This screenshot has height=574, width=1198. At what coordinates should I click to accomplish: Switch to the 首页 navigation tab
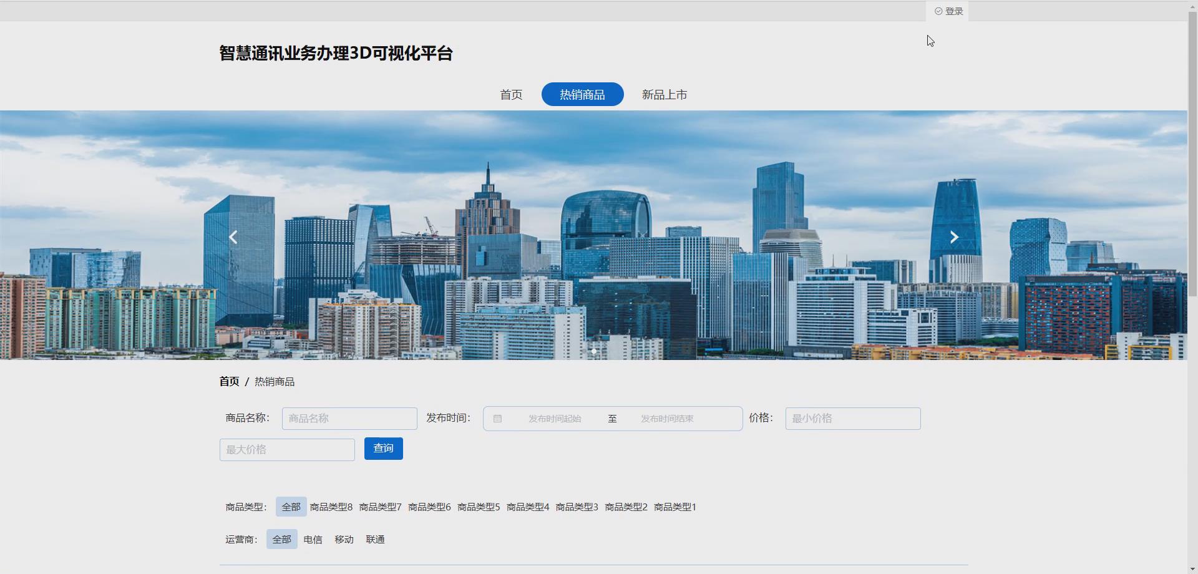511,94
